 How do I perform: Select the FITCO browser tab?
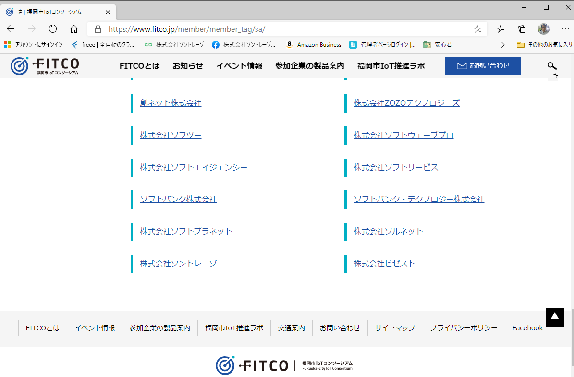point(59,12)
